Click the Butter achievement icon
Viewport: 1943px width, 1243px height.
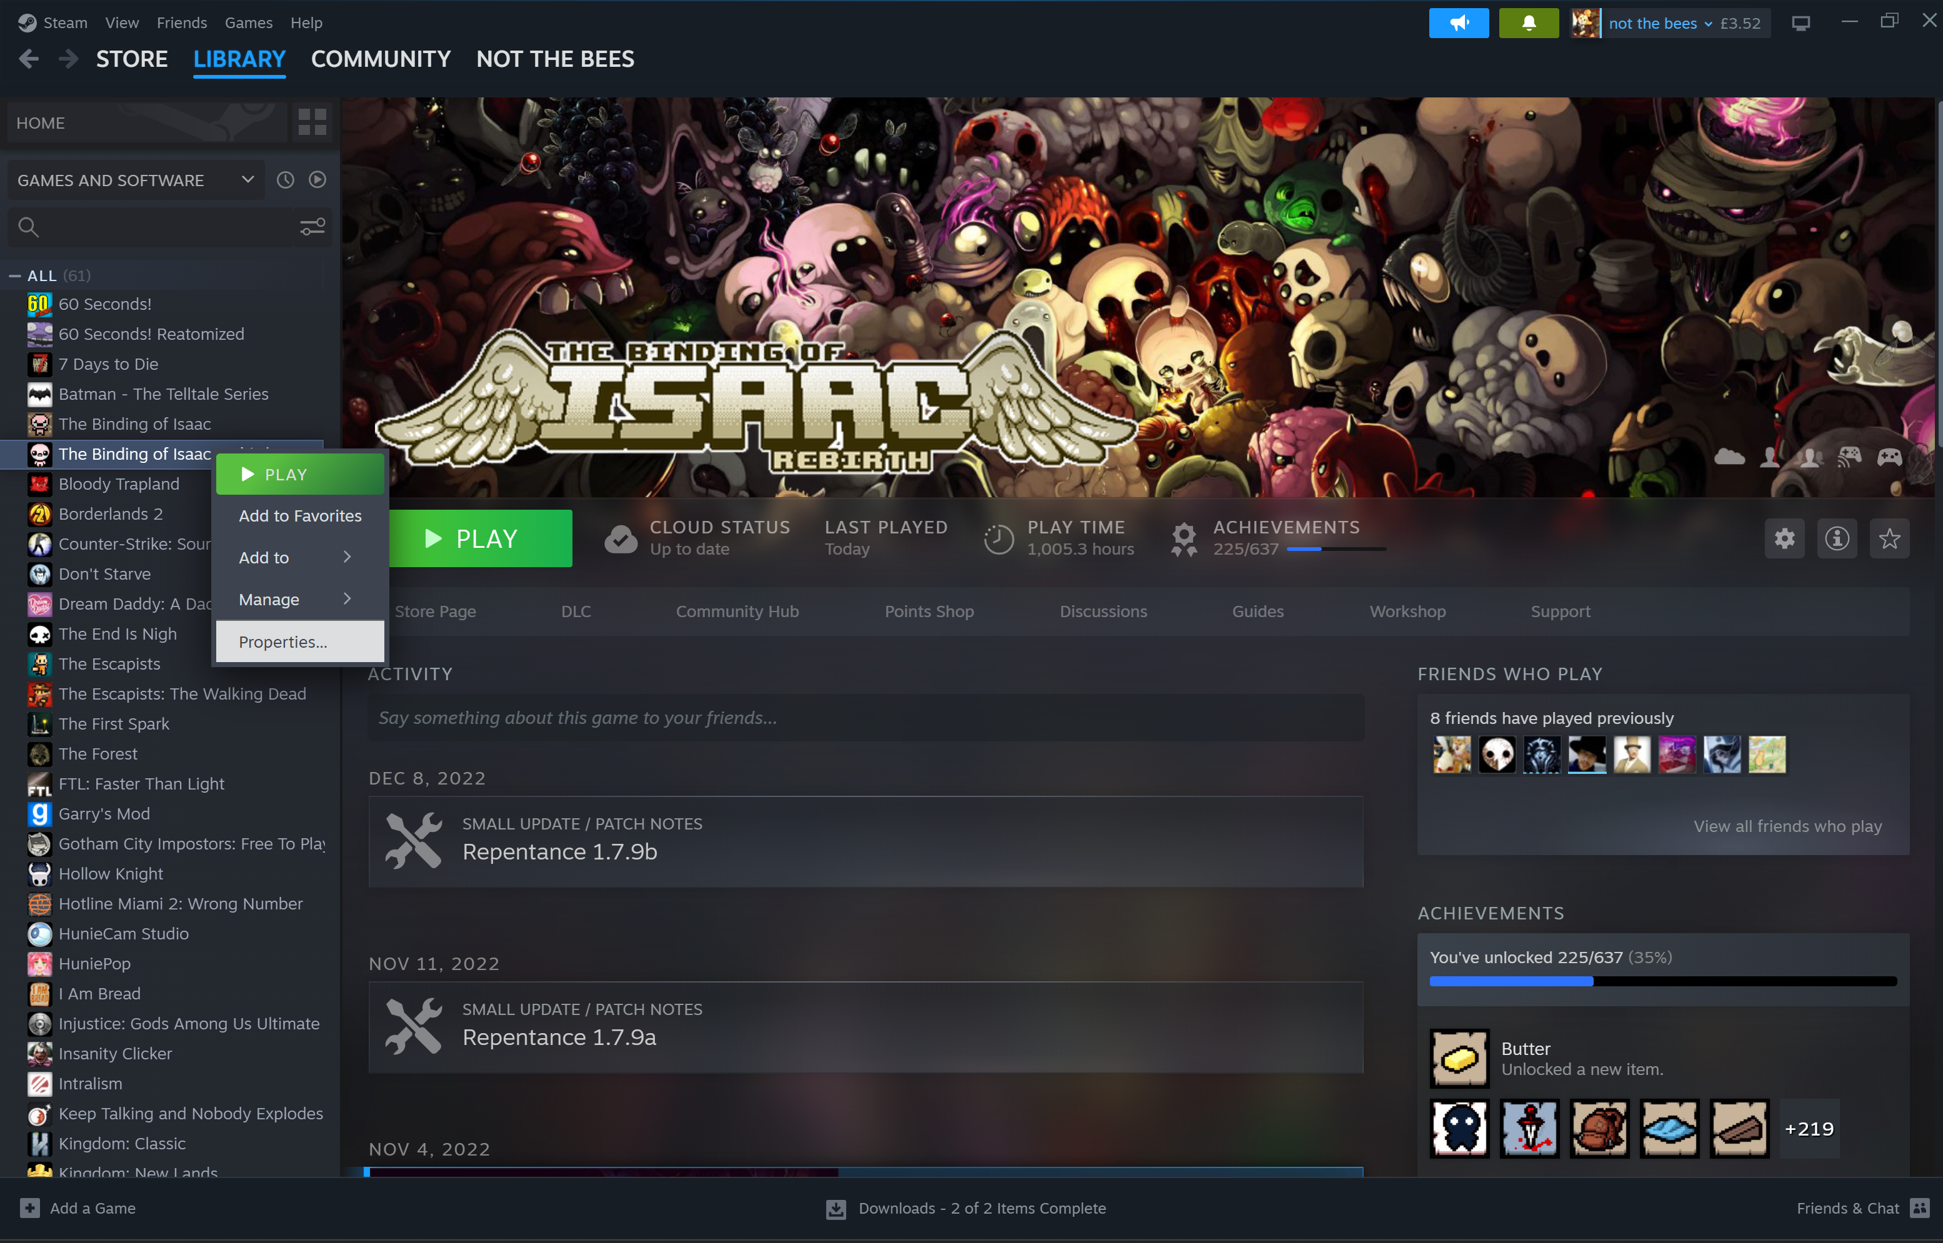click(1459, 1058)
